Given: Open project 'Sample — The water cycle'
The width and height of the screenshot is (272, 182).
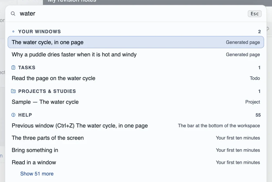Looking at the screenshot, I should click(x=136, y=102).
